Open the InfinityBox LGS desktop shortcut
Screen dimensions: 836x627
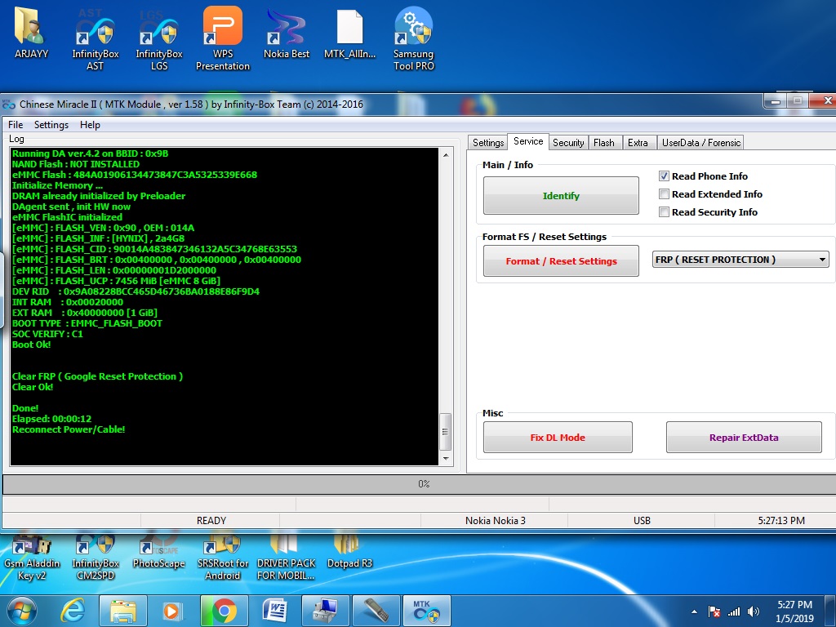pos(159,39)
